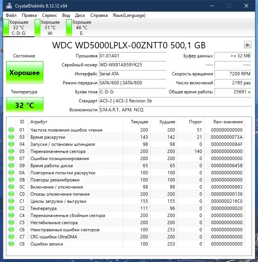Click status dot of attribute 01 row
258x262 pixels.
coord(11,130)
